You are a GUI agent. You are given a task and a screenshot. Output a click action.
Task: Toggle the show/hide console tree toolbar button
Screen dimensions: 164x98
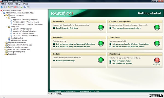pyautogui.click(x=11, y=7)
